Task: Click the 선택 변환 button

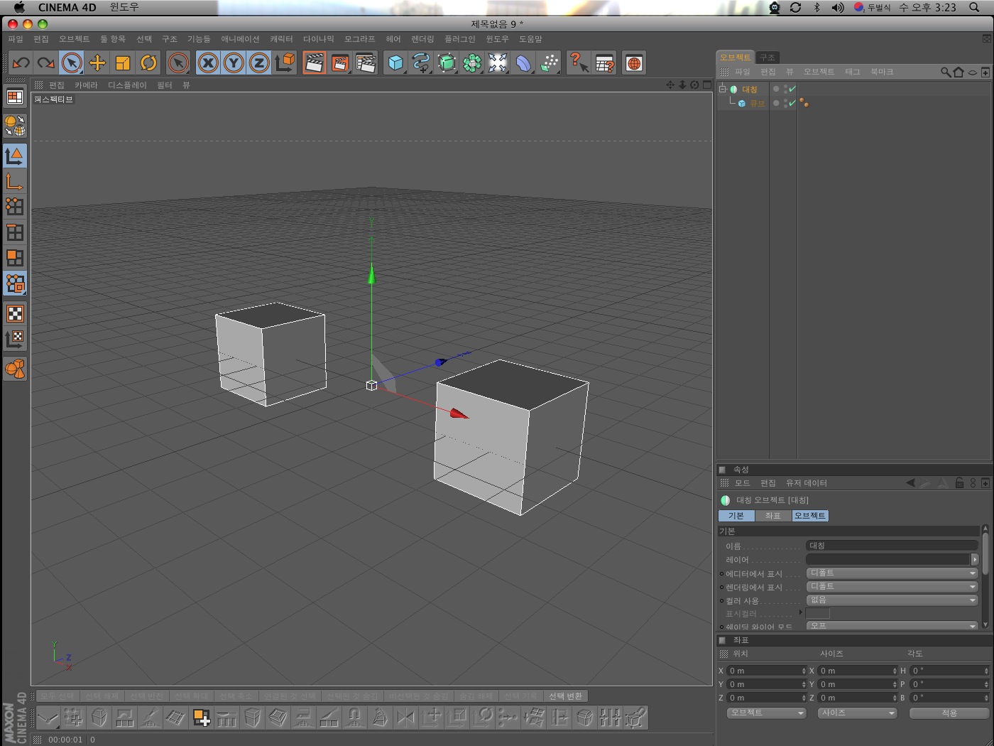Action: (565, 696)
